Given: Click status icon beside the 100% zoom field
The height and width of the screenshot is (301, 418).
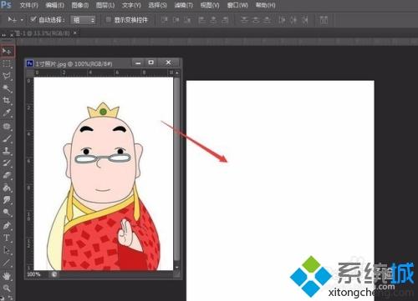Looking at the screenshot, I should pos(54,274).
